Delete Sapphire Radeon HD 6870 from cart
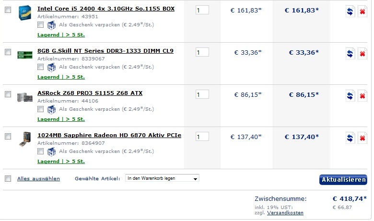 pyautogui.click(x=362, y=139)
